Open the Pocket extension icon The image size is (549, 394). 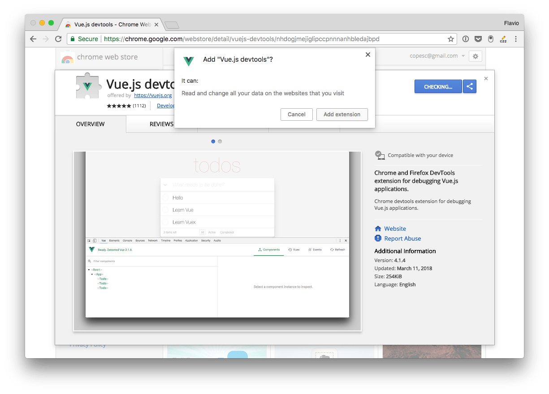pos(478,39)
